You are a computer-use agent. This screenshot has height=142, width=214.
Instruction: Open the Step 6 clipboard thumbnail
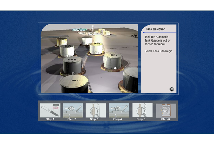tap(166, 110)
